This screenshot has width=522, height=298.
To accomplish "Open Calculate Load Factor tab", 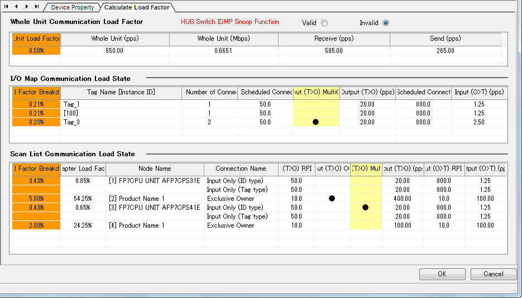I will click(x=137, y=8).
